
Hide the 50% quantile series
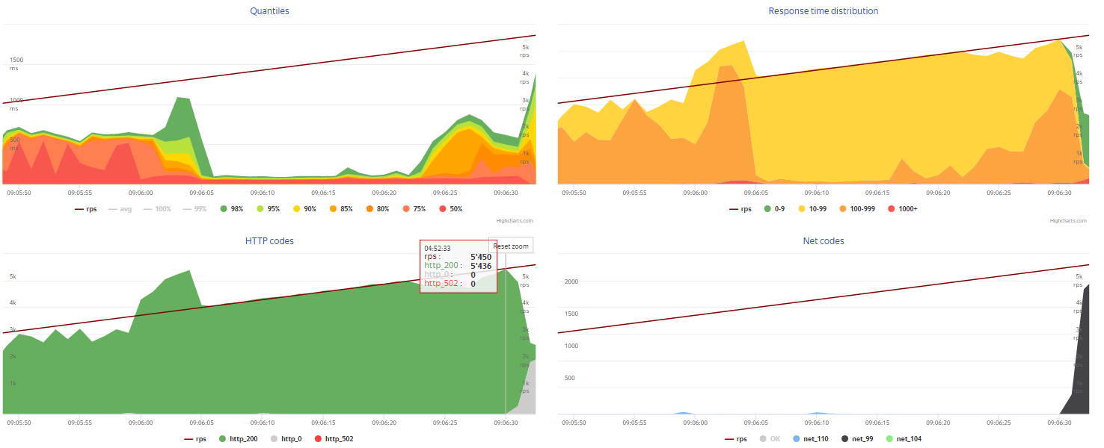[x=450, y=209]
